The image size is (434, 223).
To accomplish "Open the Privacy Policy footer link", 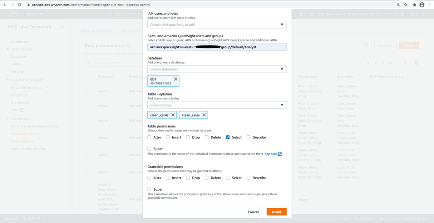I will point(364,218).
